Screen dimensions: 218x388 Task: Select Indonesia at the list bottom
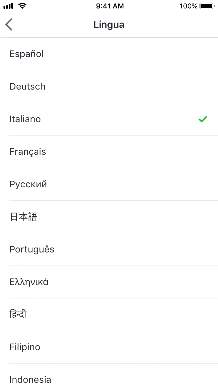pos(30,379)
